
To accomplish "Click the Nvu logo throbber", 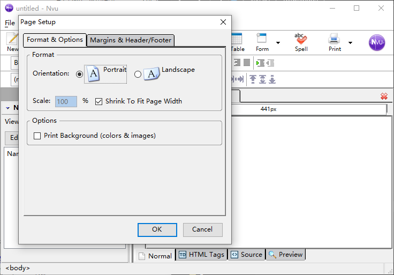I will click(x=377, y=42).
